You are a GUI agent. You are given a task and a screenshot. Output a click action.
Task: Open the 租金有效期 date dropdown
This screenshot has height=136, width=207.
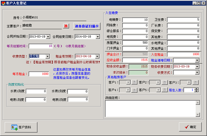coord(97,56)
